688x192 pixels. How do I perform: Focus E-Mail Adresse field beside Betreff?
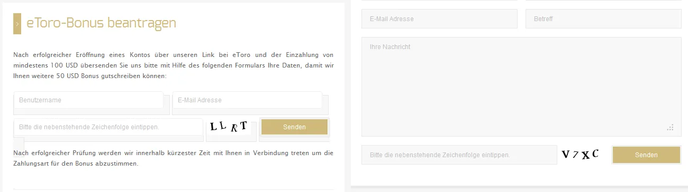point(439,19)
